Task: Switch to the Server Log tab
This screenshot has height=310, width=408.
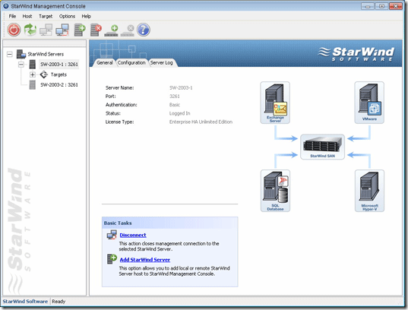Action: 162,63
